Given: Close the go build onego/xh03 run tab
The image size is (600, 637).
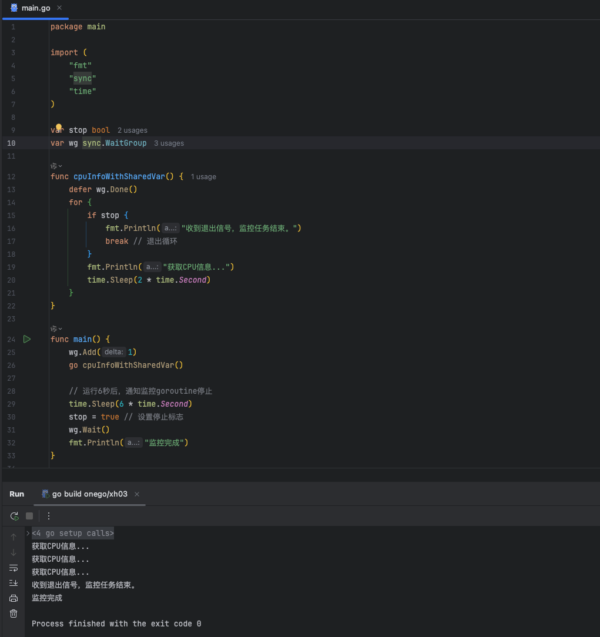Looking at the screenshot, I should (x=137, y=494).
